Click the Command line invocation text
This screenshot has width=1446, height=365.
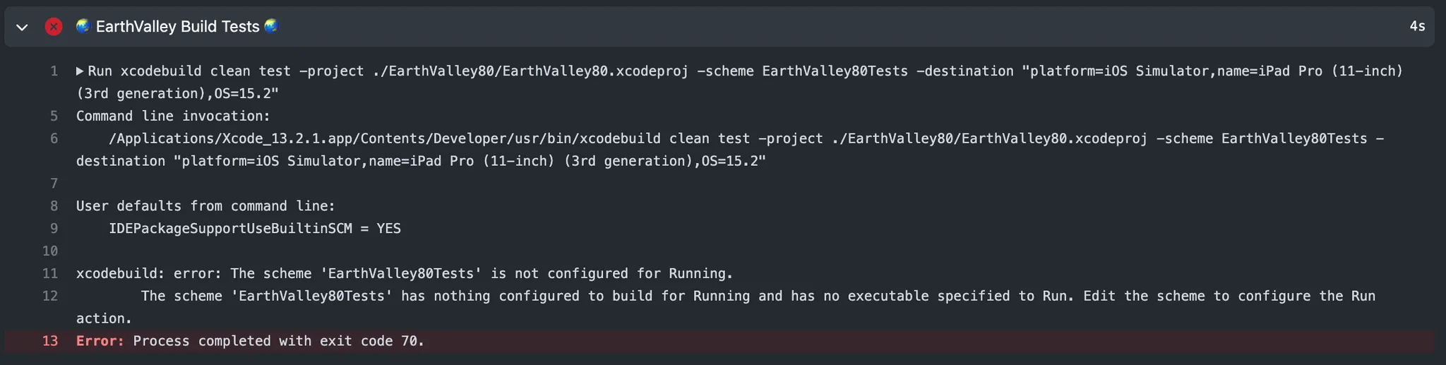pyautogui.click(x=173, y=116)
